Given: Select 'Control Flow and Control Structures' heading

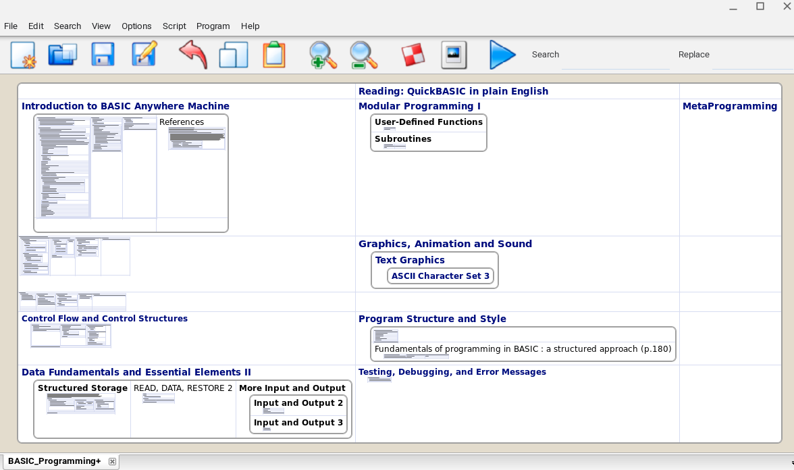Looking at the screenshot, I should (104, 319).
